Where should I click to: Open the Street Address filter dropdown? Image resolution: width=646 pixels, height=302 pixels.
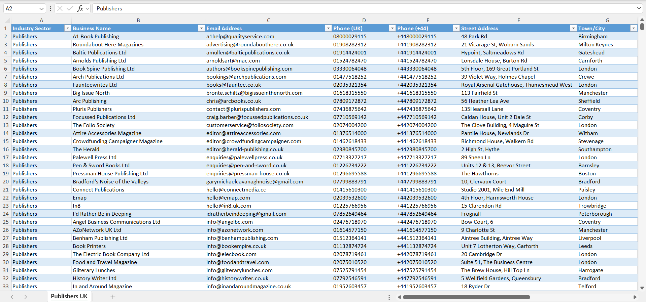click(573, 28)
